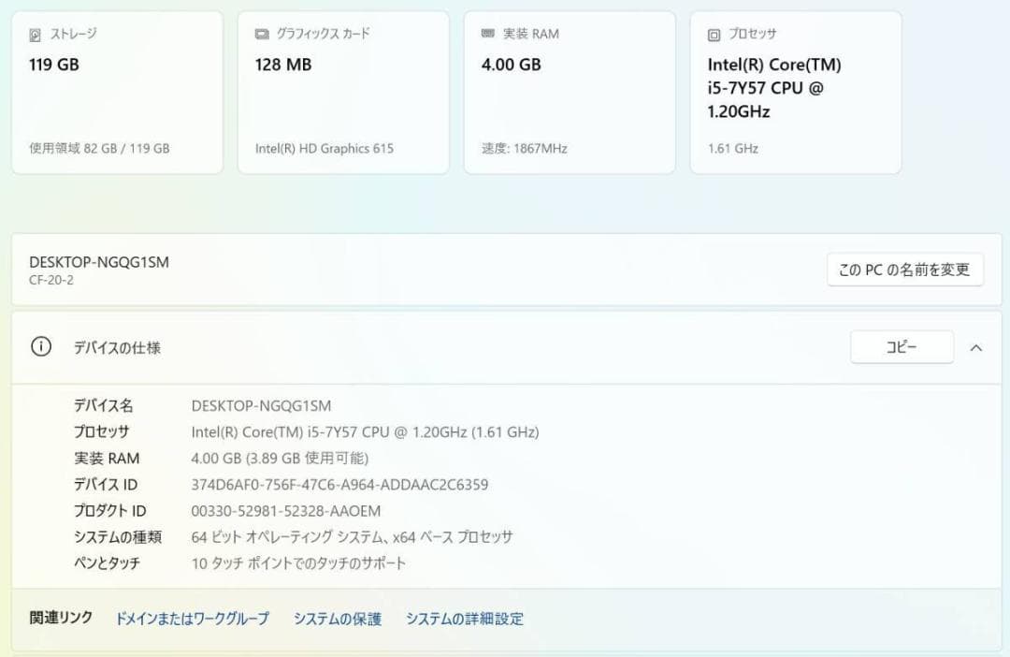Click the デバイスの仕様 header
1010x657 pixels.
tap(117, 348)
